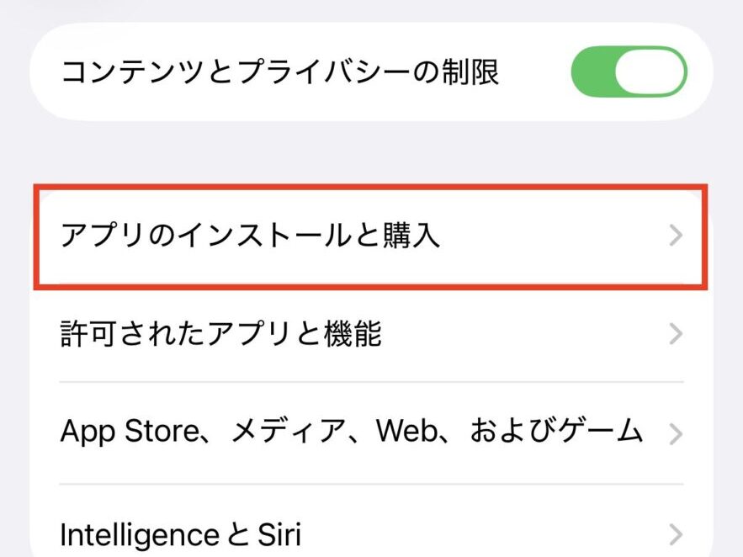The image size is (743, 557).
Task: Tap chevron beside 許可されたアプリと機能
Action: coord(676,335)
